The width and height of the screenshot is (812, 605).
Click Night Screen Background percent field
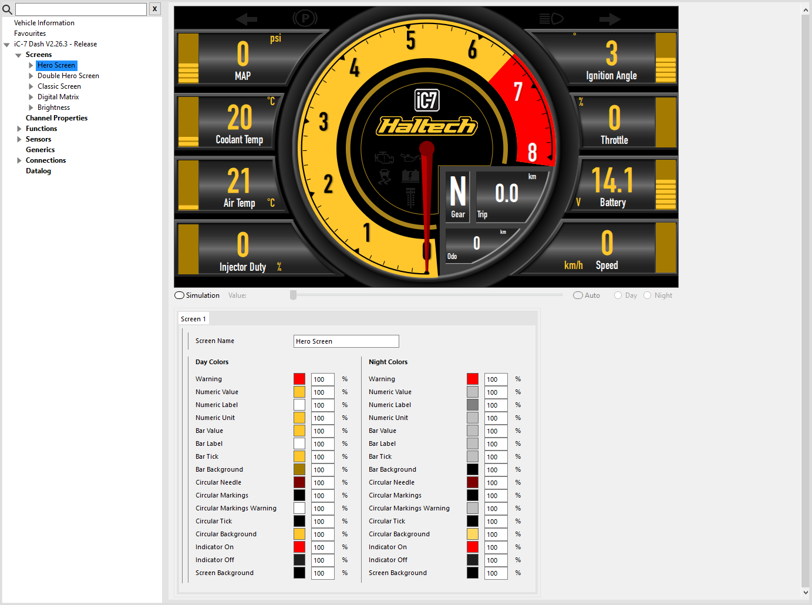click(496, 573)
